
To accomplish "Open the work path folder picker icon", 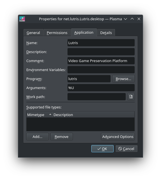I will pos(131,97).
